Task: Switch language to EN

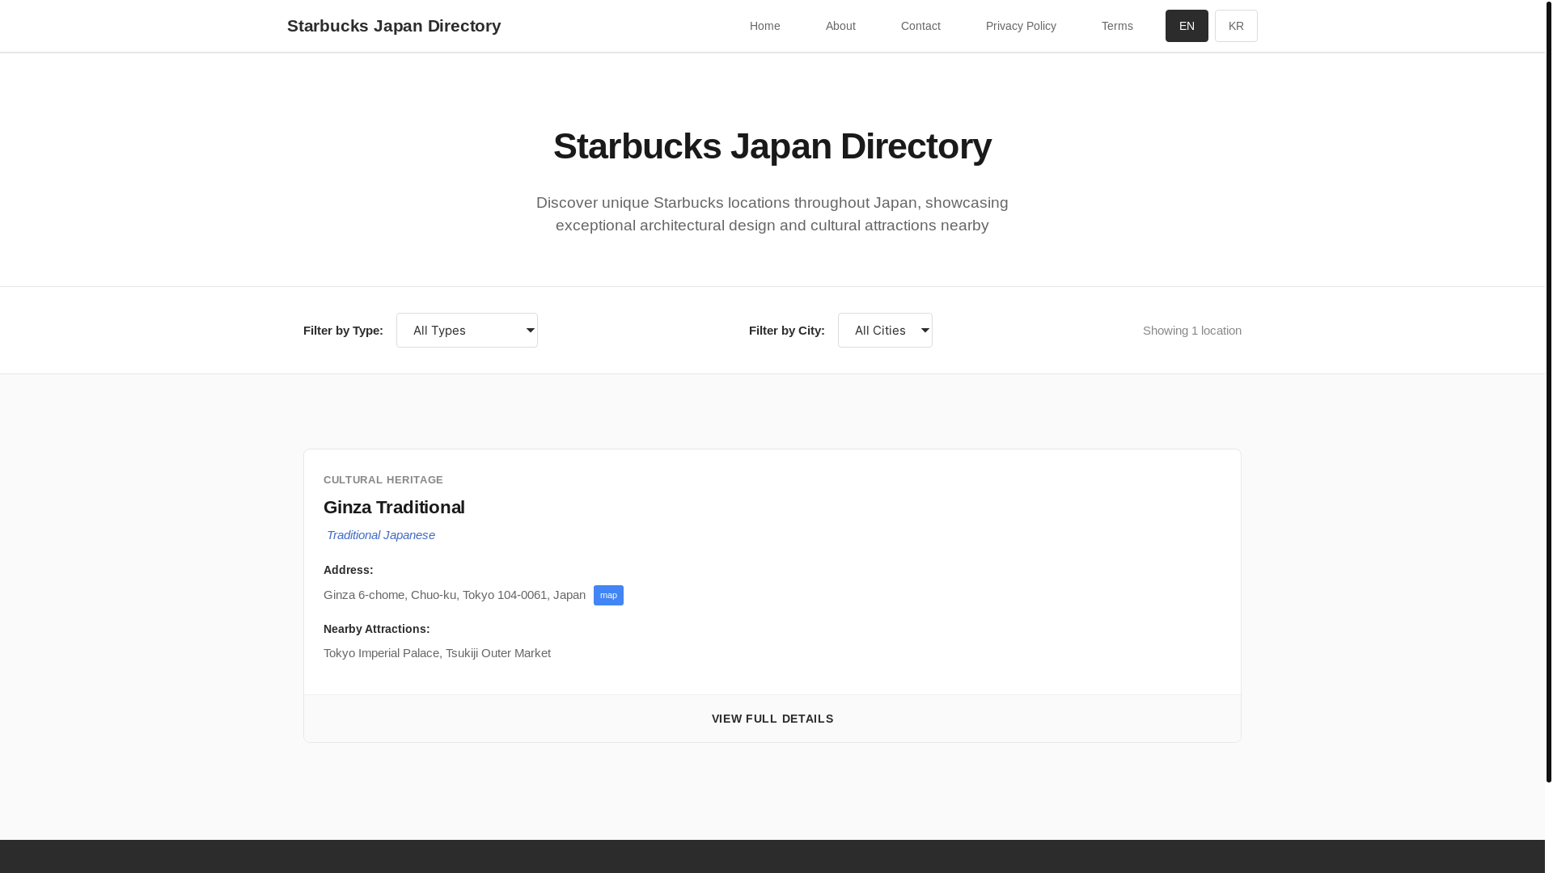Action: (x=1187, y=26)
